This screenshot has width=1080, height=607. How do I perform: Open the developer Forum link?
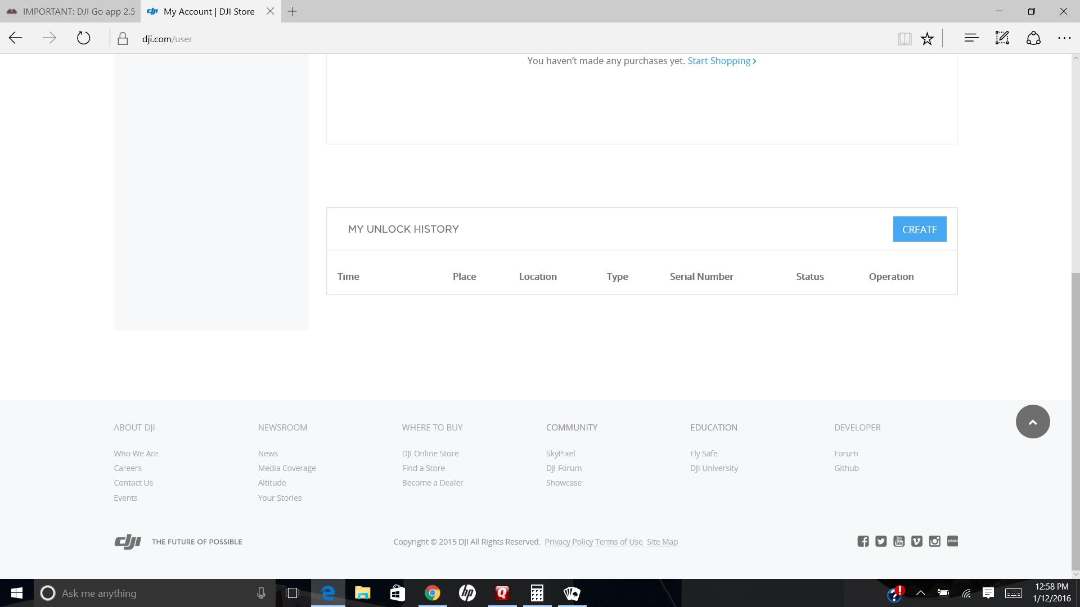846,454
